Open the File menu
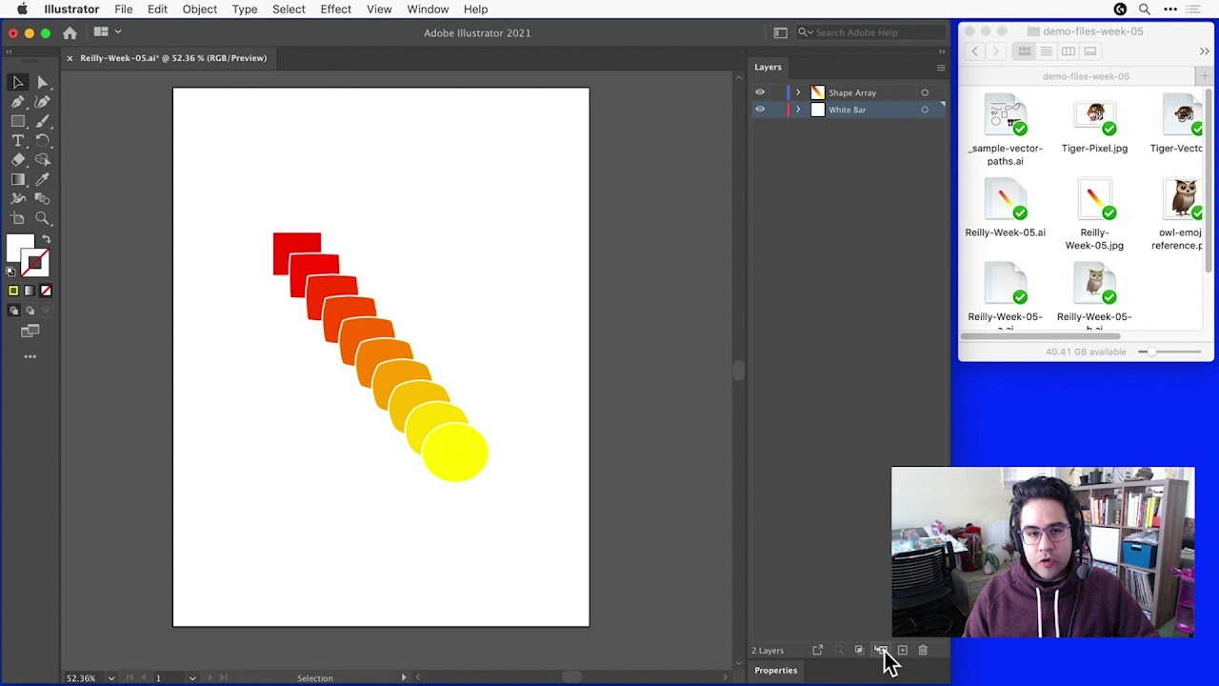This screenshot has width=1219, height=686. pyautogui.click(x=124, y=10)
